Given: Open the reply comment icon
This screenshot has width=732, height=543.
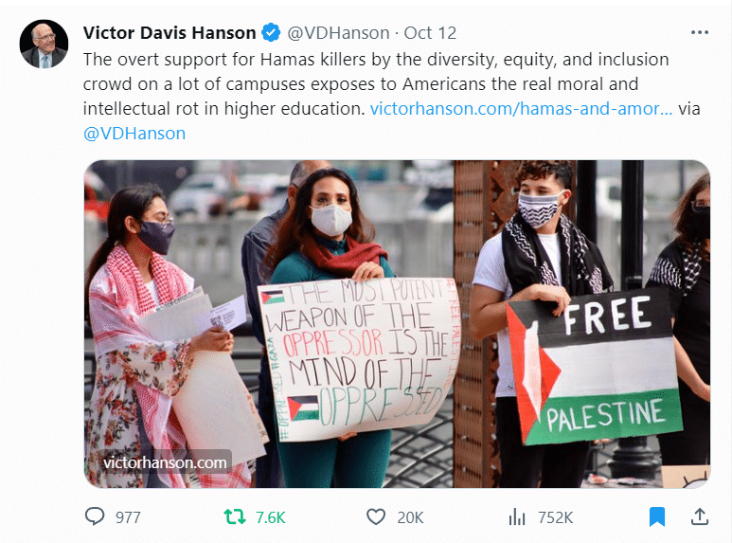Looking at the screenshot, I should (x=95, y=516).
